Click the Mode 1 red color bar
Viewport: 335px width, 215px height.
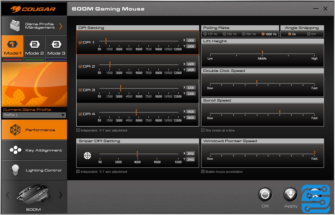13,60
